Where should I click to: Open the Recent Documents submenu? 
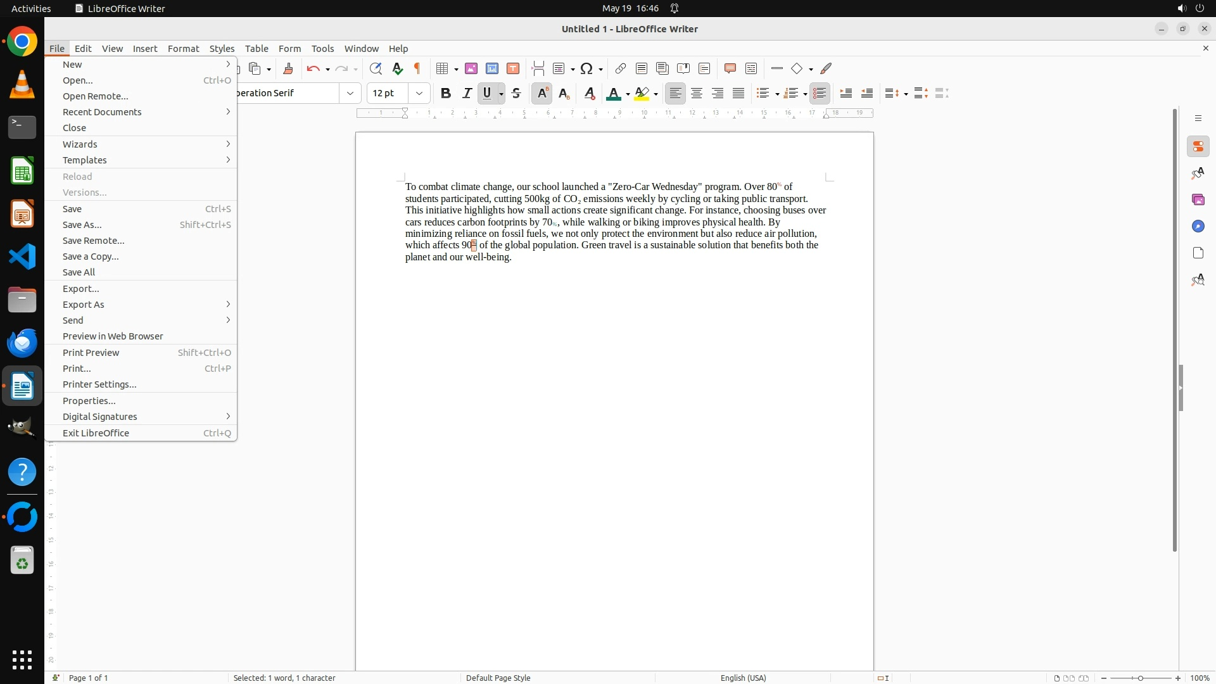(x=102, y=112)
